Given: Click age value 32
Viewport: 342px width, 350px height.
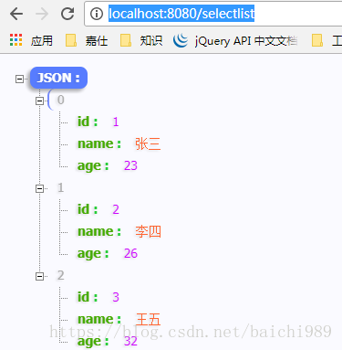Looking at the screenshot, I should 130,341.
